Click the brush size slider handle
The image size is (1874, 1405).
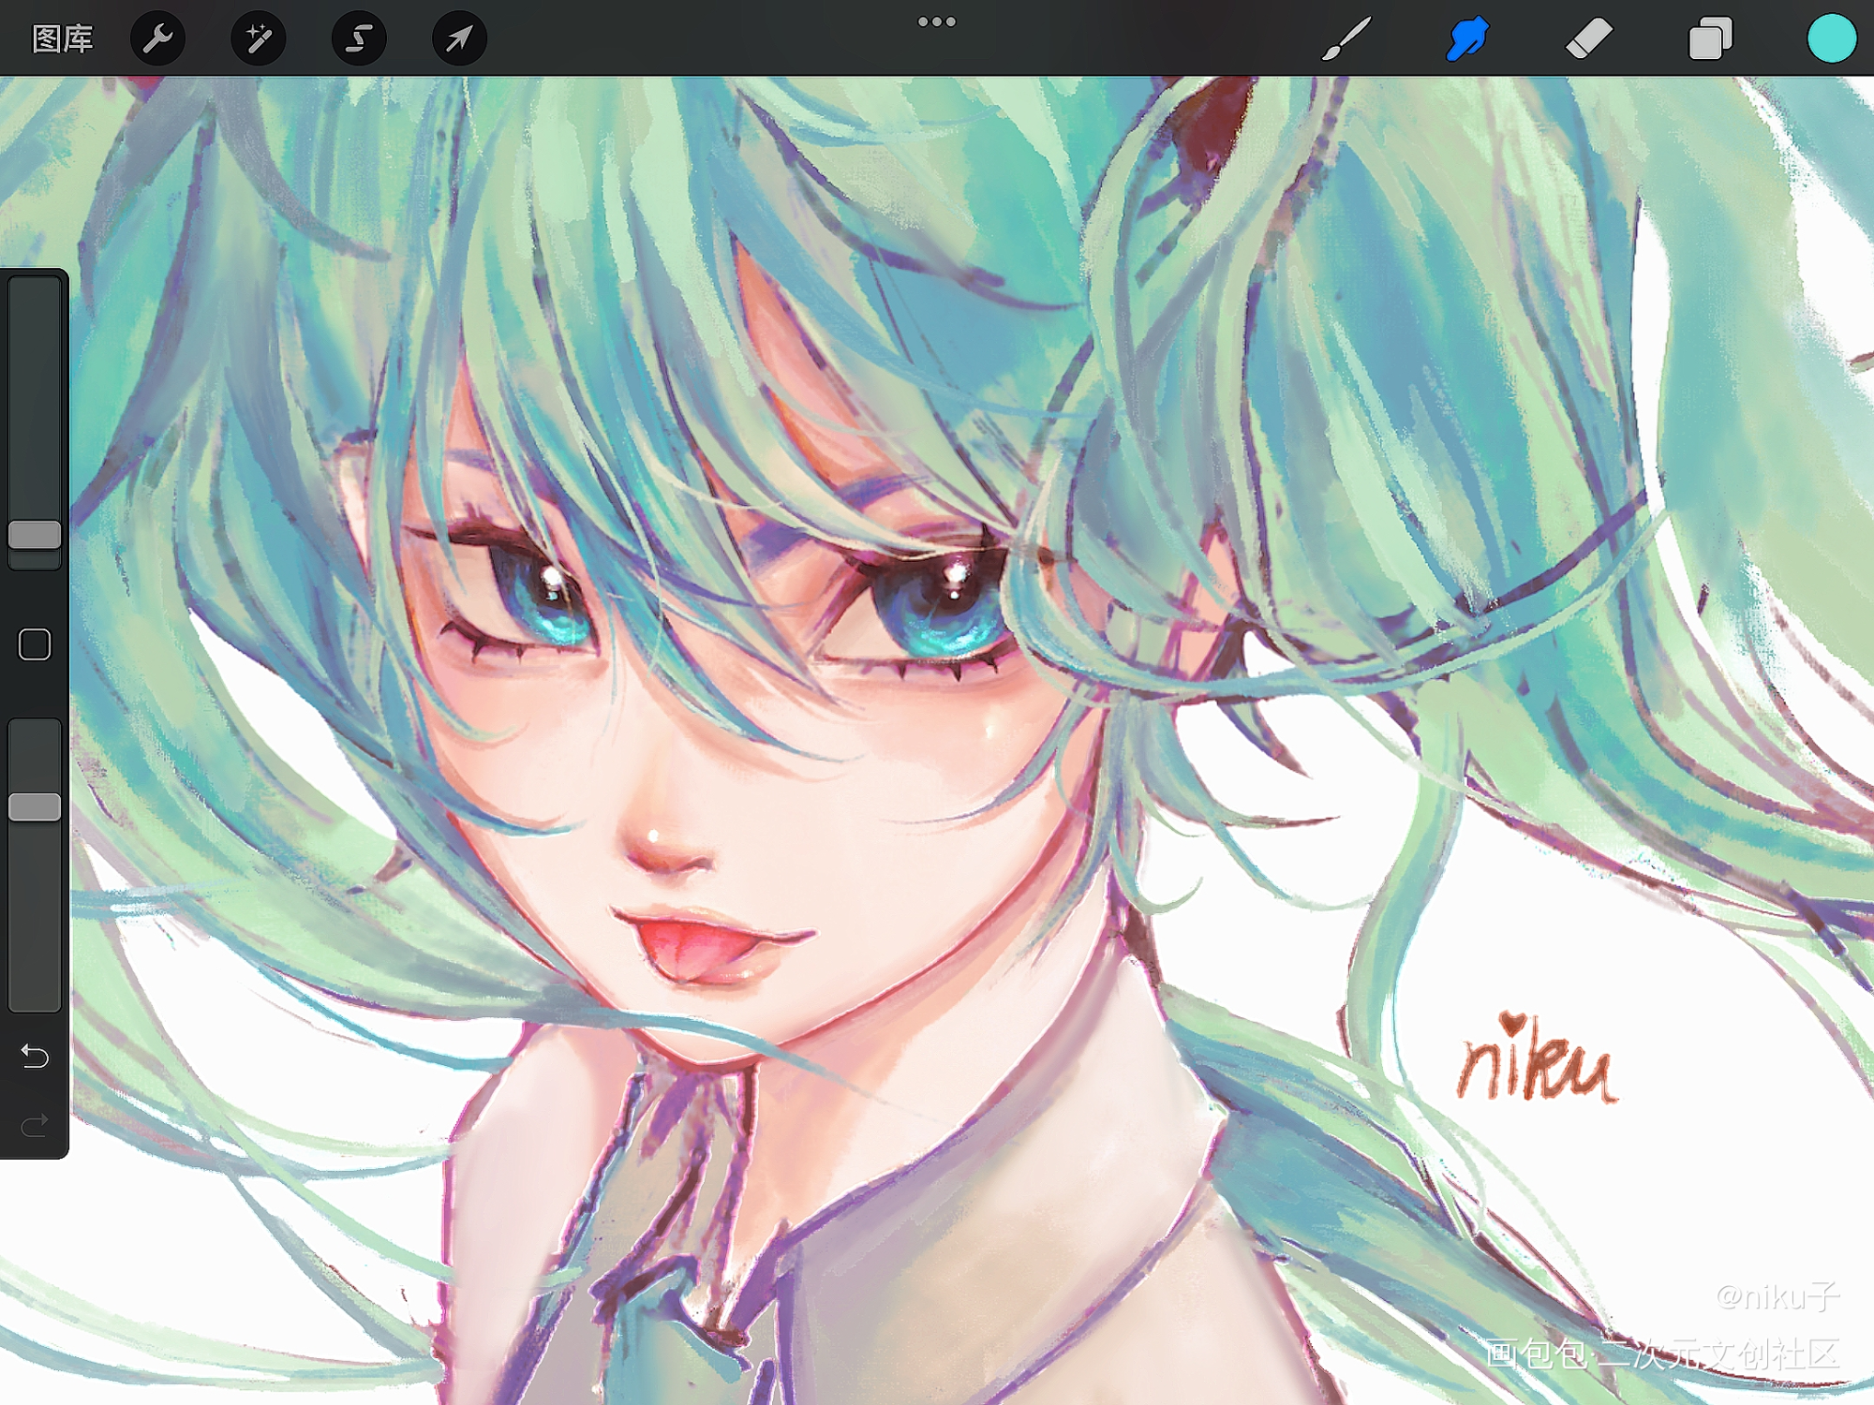tap(35, 535)
